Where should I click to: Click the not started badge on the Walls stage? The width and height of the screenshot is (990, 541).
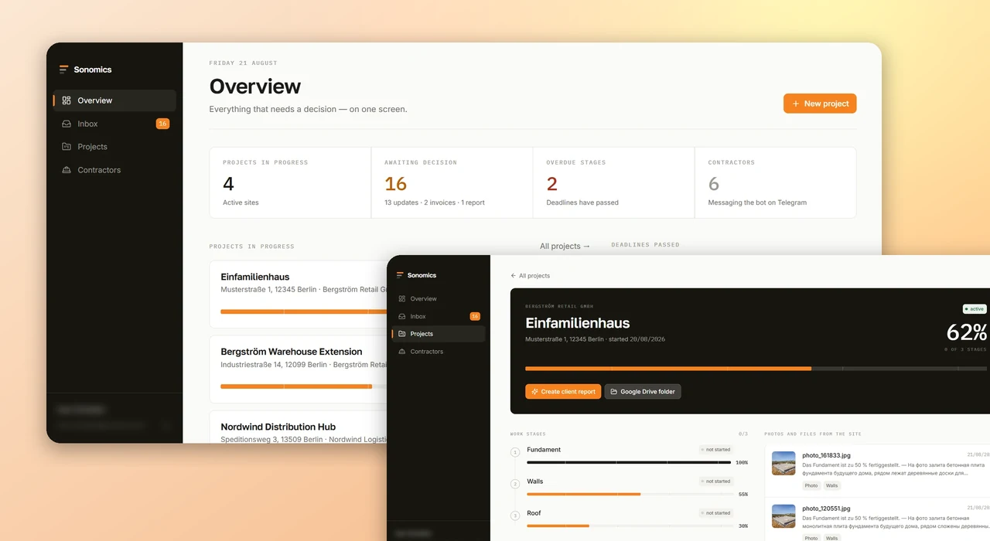point(715,481)
